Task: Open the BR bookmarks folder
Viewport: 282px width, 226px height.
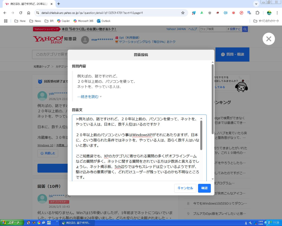Action: tap(49, 21)
